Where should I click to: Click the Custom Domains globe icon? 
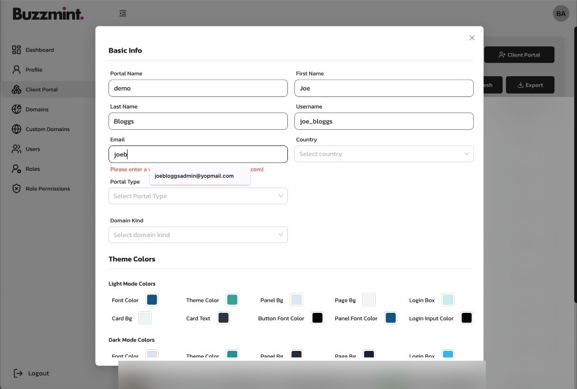pos(17,129)
